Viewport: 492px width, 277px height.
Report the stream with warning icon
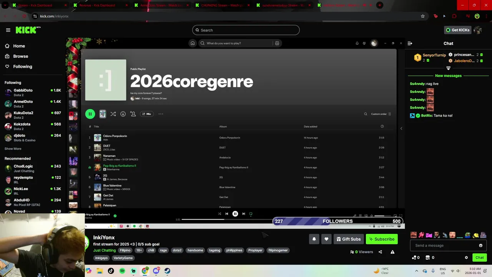point(392,252)
